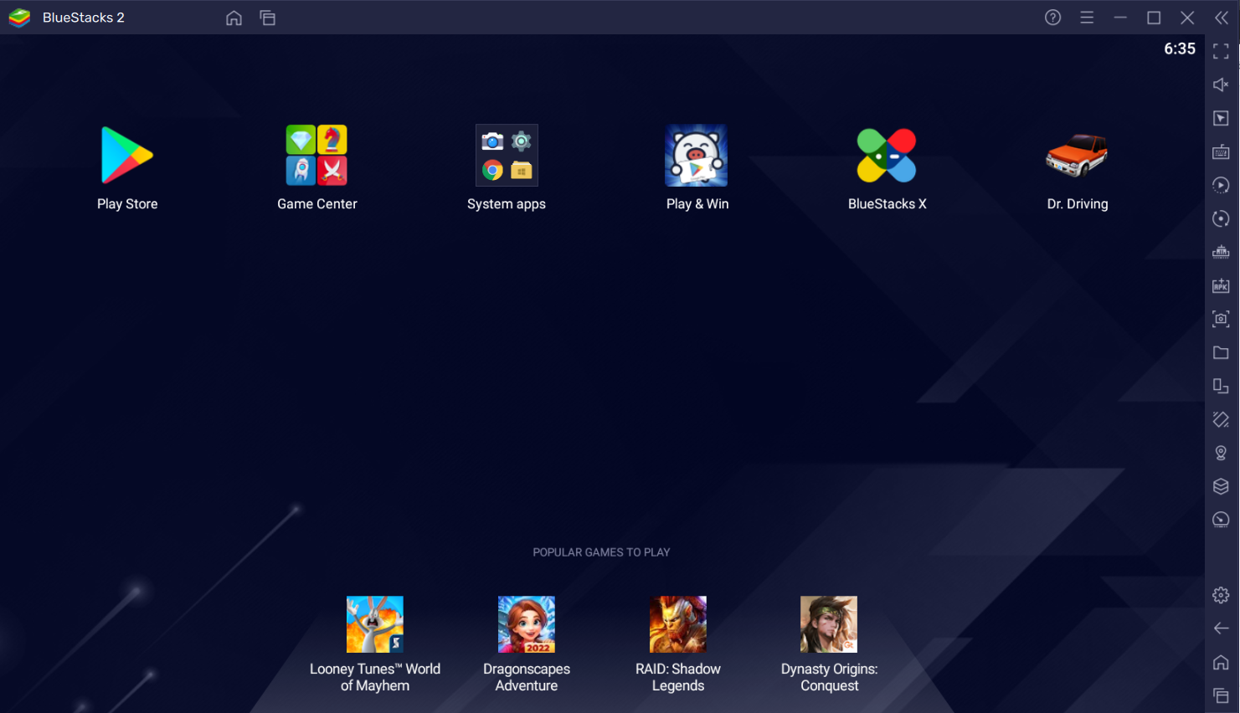Toggle eco mode speedometer icon
Screen dimensions: 1240x713
1221,520
